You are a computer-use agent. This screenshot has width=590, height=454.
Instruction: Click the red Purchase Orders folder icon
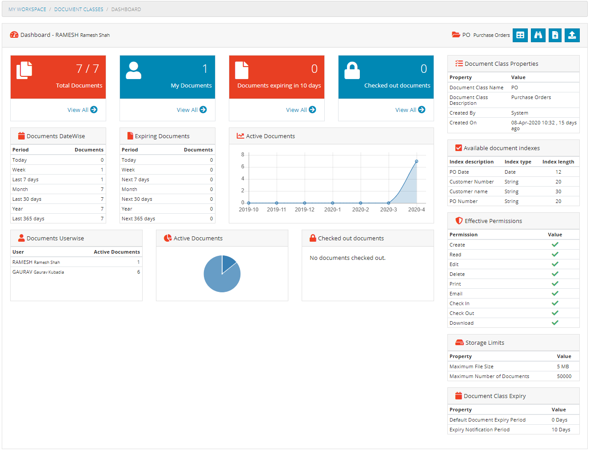[x=456, y=35]
